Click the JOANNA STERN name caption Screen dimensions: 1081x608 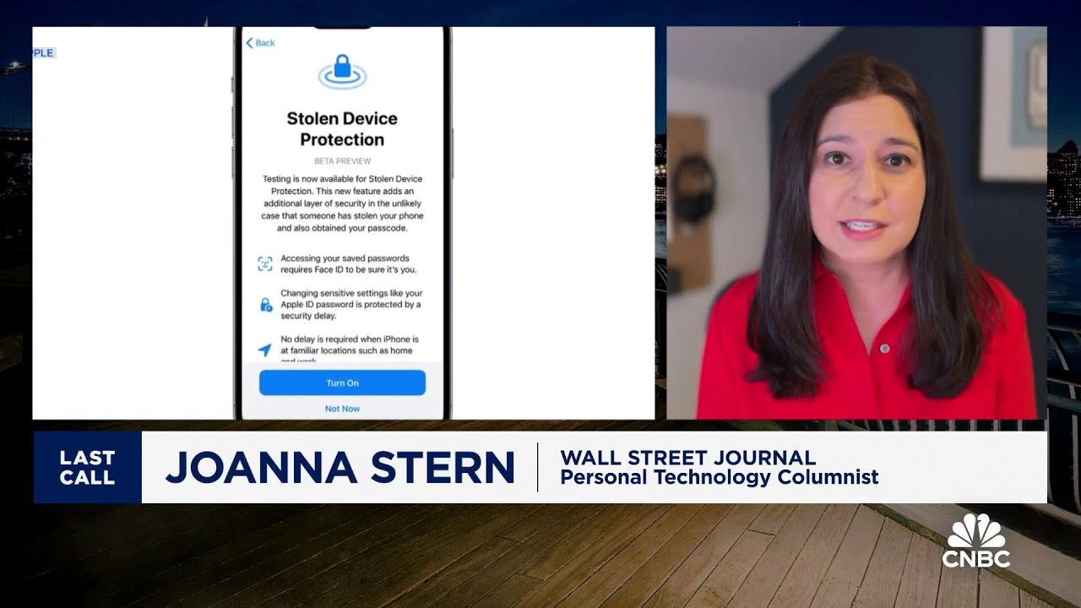point(340,468)
